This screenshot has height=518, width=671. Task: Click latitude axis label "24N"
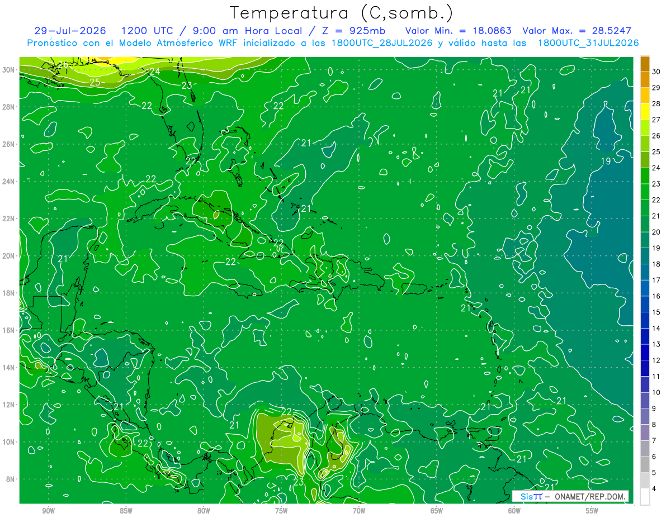[8, 182]
